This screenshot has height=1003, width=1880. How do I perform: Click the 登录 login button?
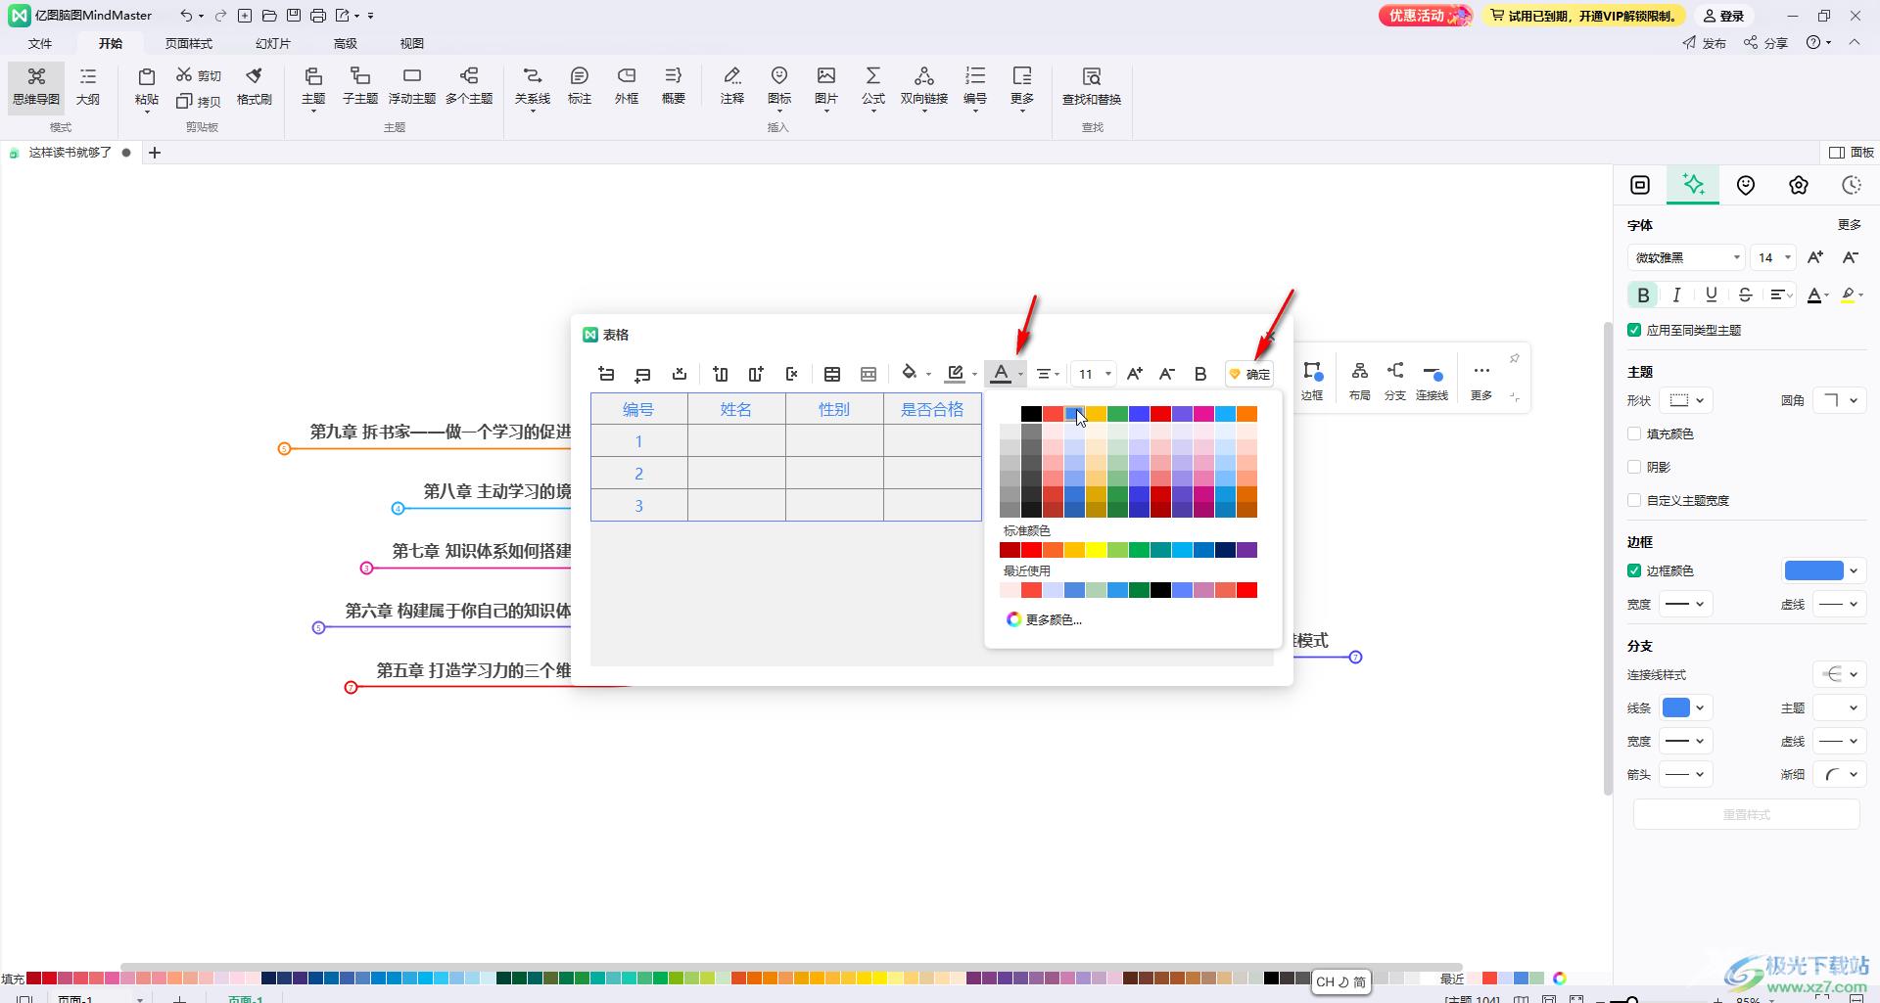click(1723, 16)
